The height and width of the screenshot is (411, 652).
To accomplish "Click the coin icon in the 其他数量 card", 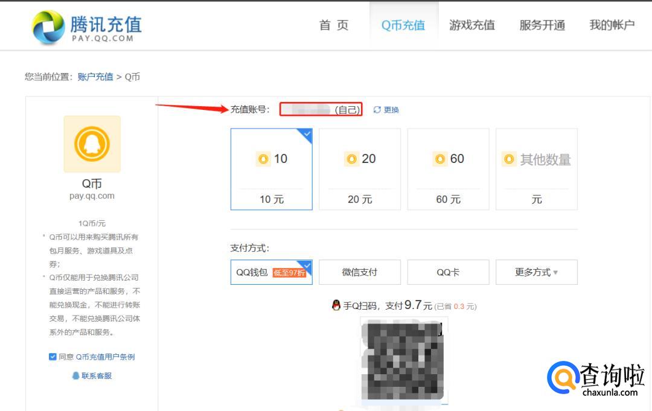I will (x=509, y=159).
